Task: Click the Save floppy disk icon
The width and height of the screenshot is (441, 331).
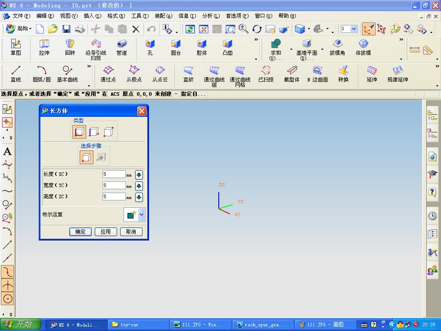Action: [66, 29]
